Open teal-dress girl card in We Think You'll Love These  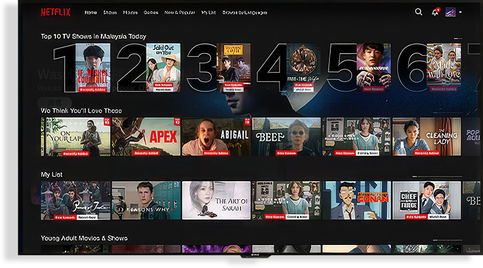(356, 137)
